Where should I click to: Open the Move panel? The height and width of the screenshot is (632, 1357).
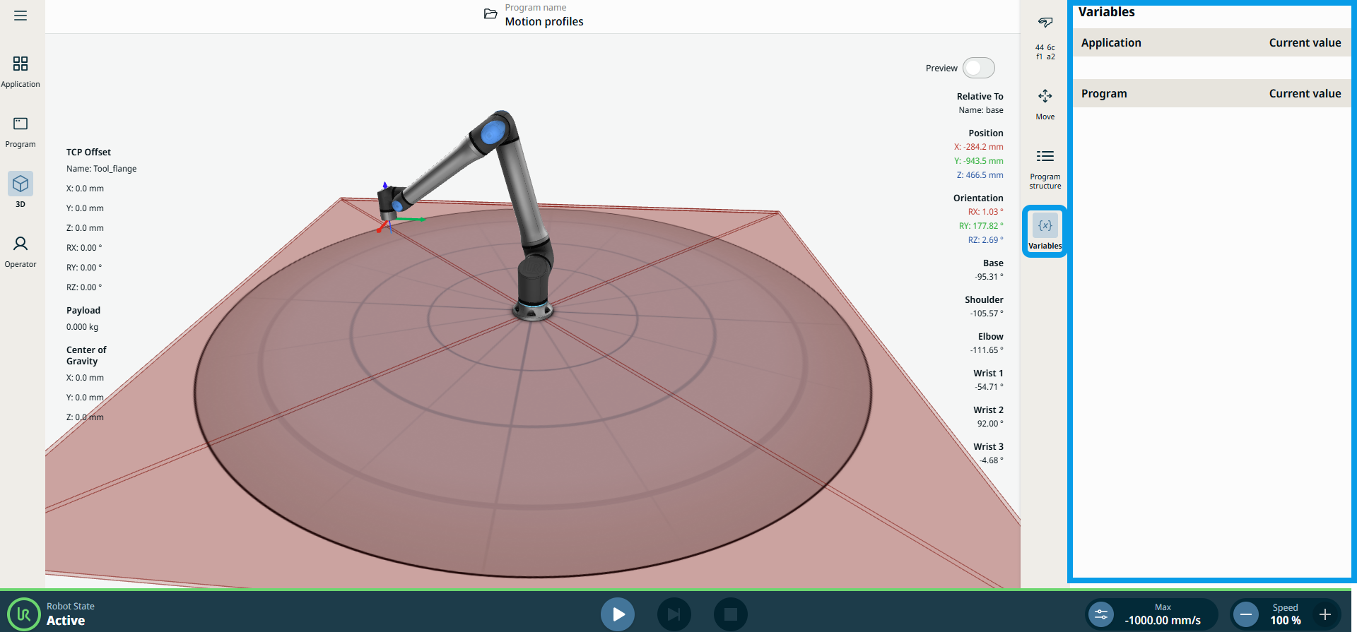pos(1045,103)
